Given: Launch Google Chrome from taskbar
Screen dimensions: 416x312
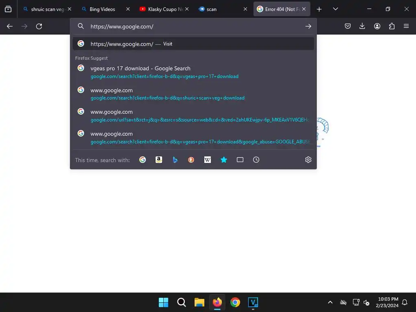Looking at the screenshot, I should pos(235,302).
